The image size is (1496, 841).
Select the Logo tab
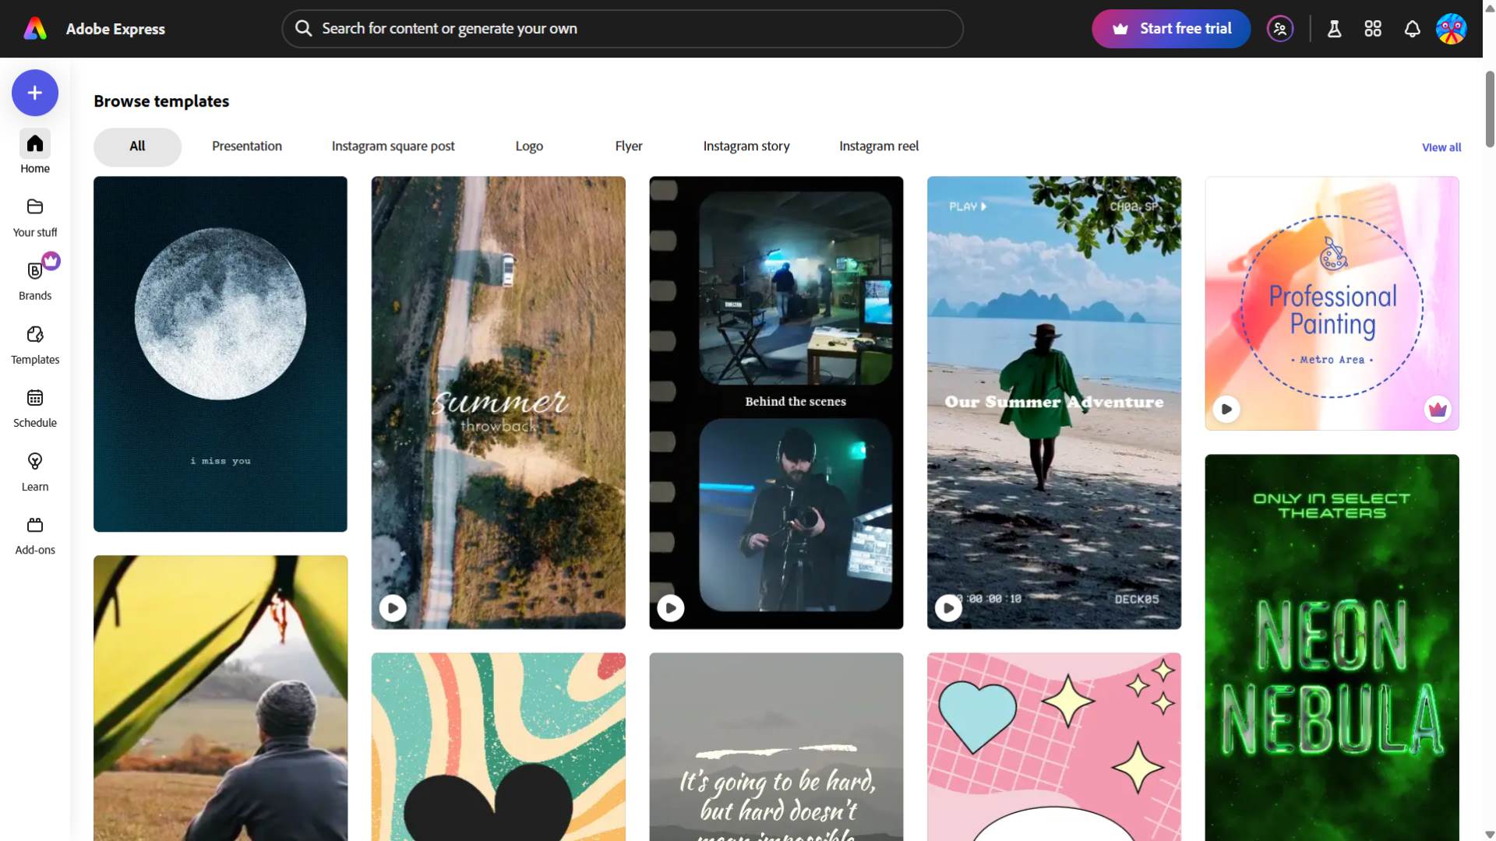click(529, 146)
